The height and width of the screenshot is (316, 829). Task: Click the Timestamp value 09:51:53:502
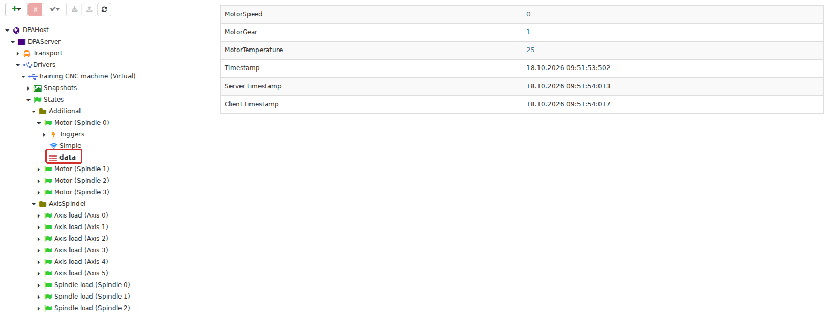click(568, 68)
